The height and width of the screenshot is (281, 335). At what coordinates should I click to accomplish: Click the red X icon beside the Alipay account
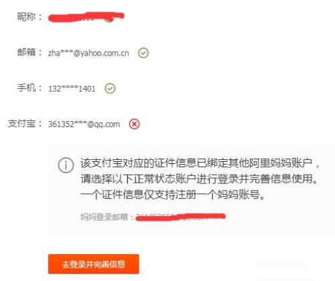coord(134,124)
